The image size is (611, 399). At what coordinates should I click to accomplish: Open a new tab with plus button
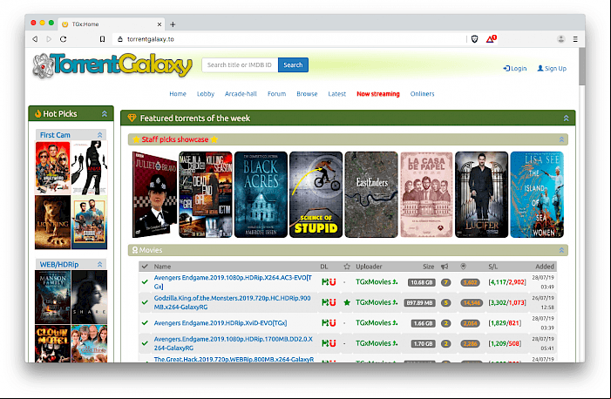173,24
